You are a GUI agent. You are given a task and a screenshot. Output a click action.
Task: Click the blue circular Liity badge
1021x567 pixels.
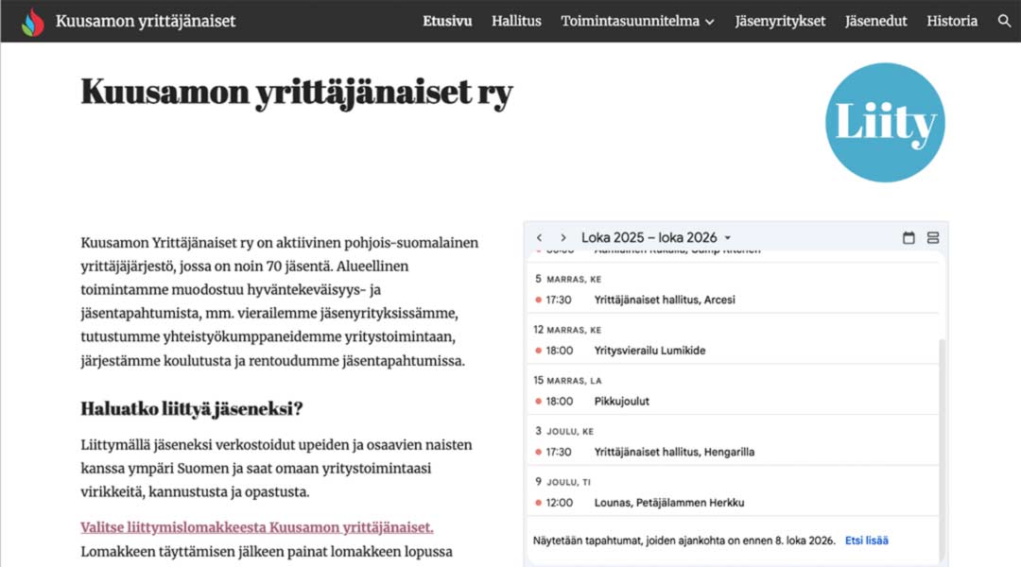[x=885, y=123]
